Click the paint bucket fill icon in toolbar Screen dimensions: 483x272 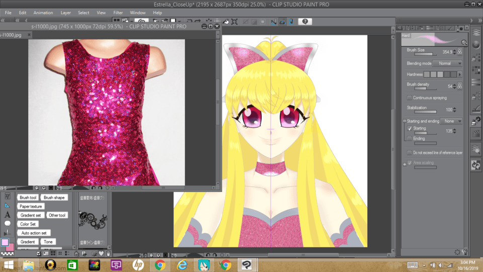point(226,22)
